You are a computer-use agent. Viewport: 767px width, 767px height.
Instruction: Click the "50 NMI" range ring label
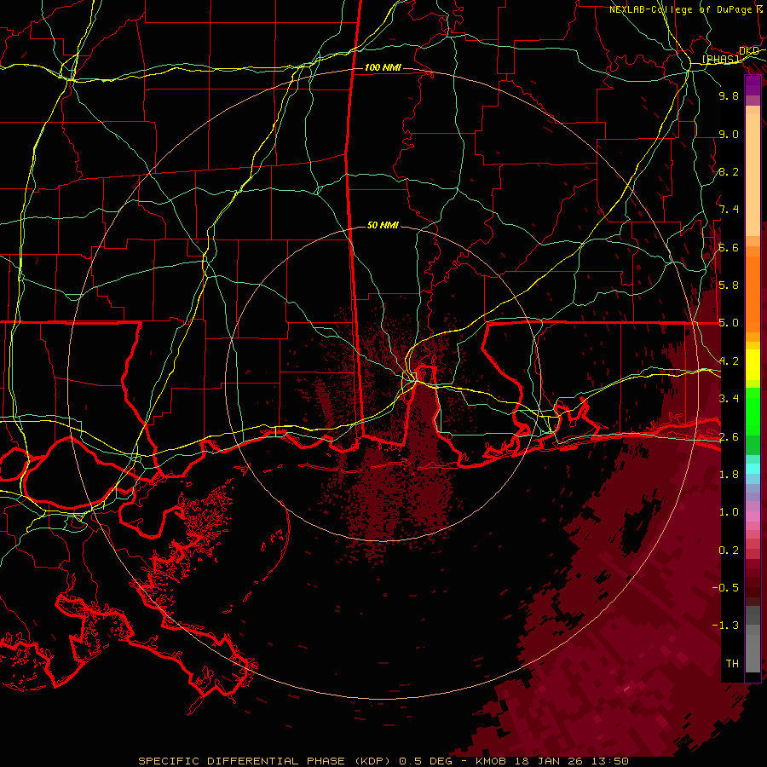click(383, 225)
